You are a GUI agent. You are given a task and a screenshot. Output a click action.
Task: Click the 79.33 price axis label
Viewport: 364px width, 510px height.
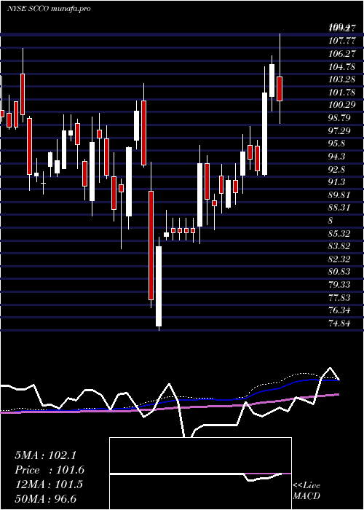coord(340,285)
